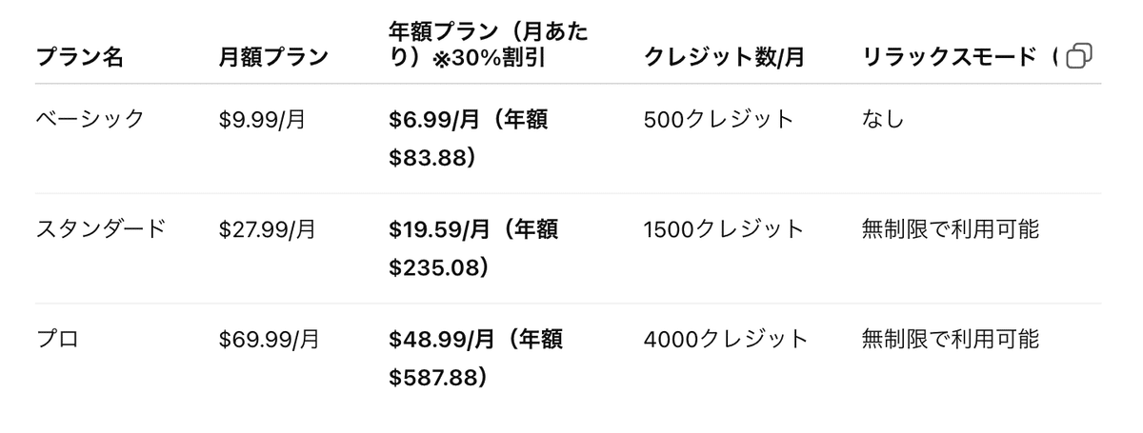Click 無制限で利用可能 in the スタンダード row
This screenshot has width=1143, height=433.
[x=950, y=229]
